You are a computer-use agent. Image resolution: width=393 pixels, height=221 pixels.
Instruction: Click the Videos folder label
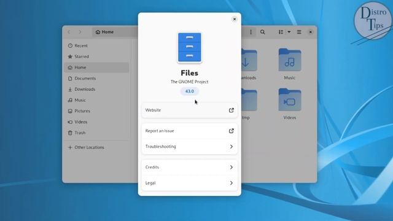(289, 117)
